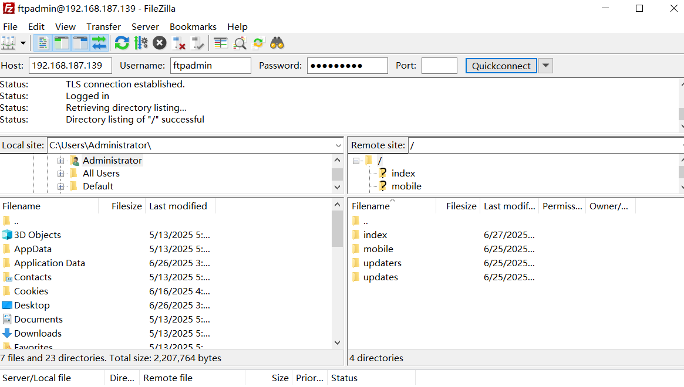Reconnect to the last used server
This screenshot has height=387, width=684.
pos(197,43)
